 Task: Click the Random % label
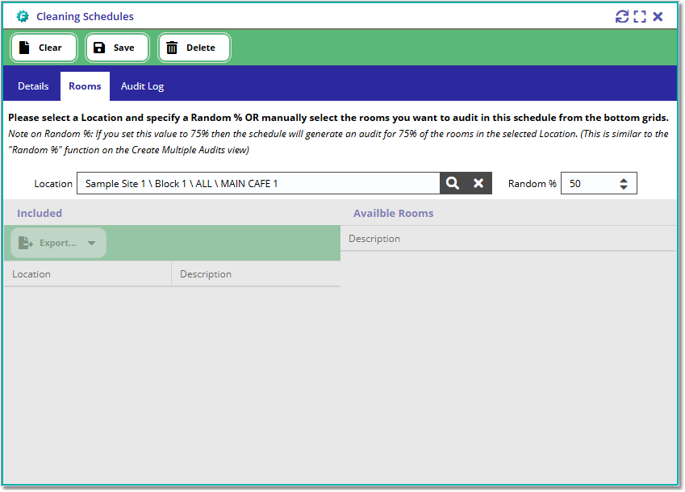[x=532, y=183]
